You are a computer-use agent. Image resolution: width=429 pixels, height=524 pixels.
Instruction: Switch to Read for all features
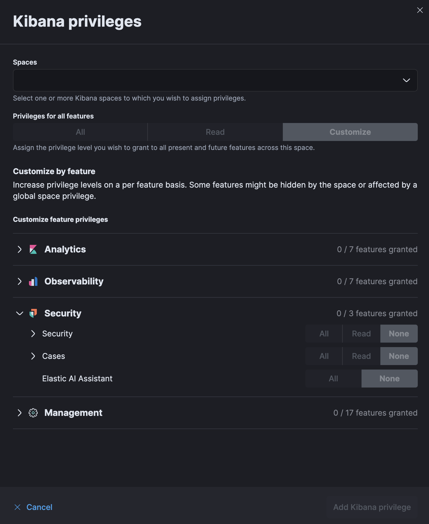tap(215, 132)
